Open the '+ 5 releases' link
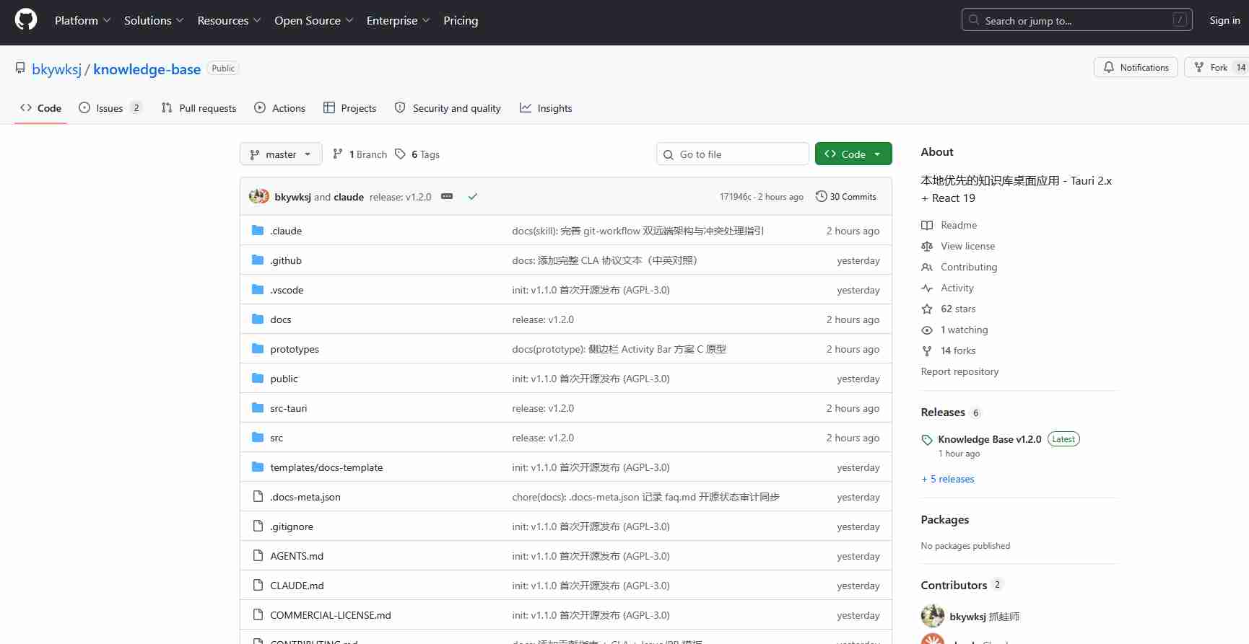1249x644 pixels. [x=947, y=479]
